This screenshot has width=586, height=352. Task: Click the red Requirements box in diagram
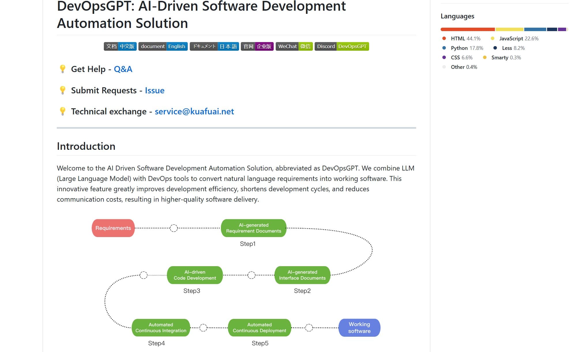click(113, 228)
